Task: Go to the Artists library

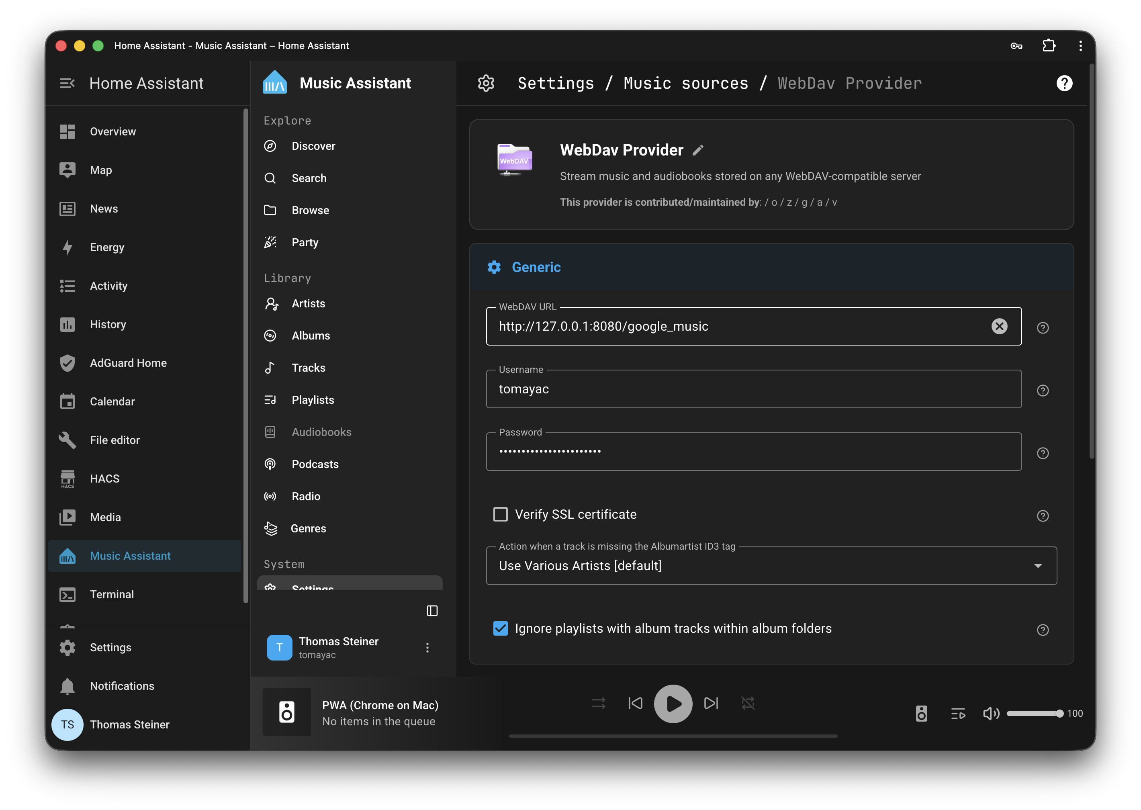Action: pos(349,303)
